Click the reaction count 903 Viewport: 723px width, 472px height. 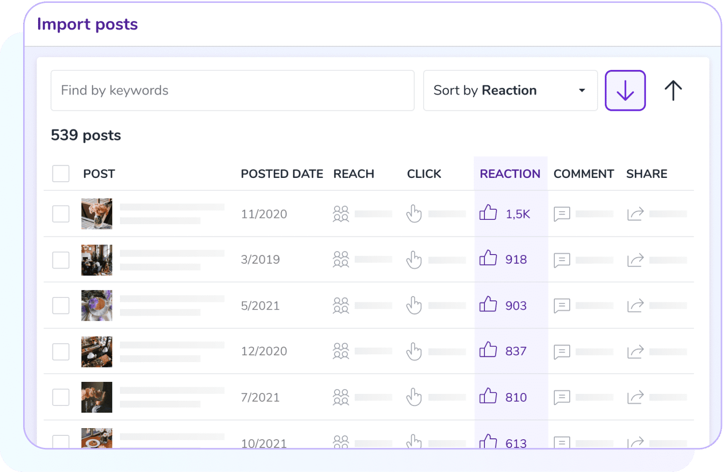coord(516,306)
